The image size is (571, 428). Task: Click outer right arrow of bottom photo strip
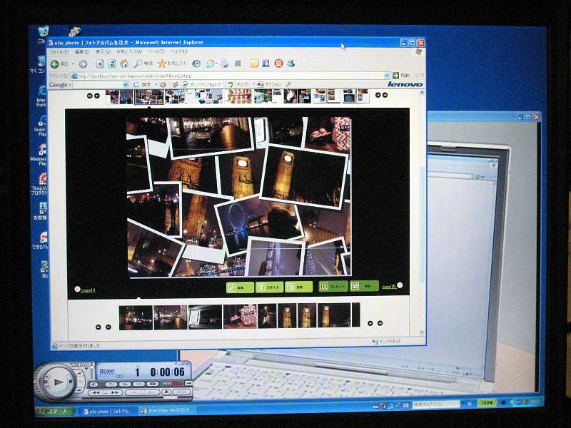[x=380, y=323]
